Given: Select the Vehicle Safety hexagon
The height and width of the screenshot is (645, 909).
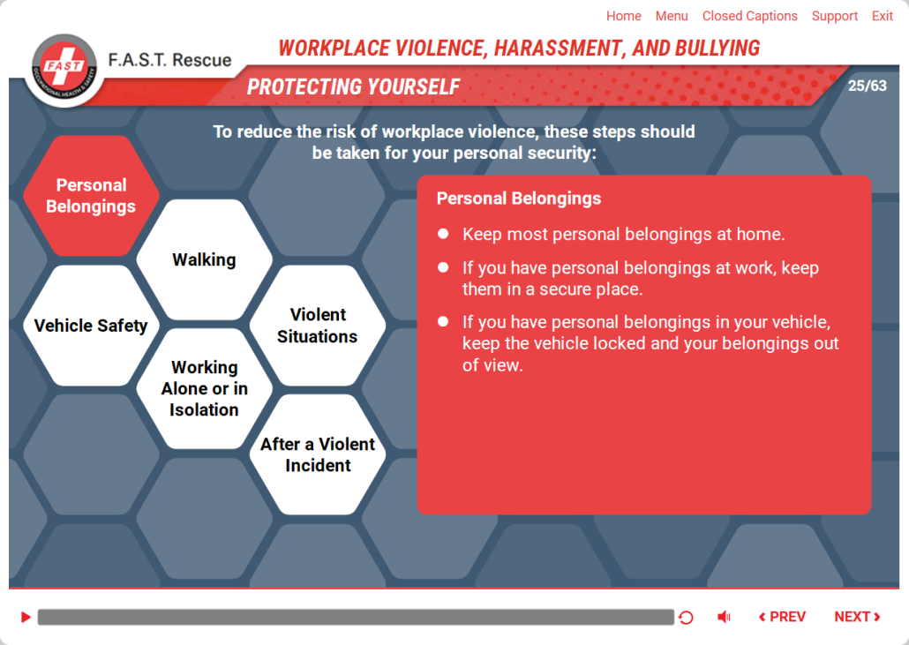Looking at the screenshot, I should (x=91, y=326).
